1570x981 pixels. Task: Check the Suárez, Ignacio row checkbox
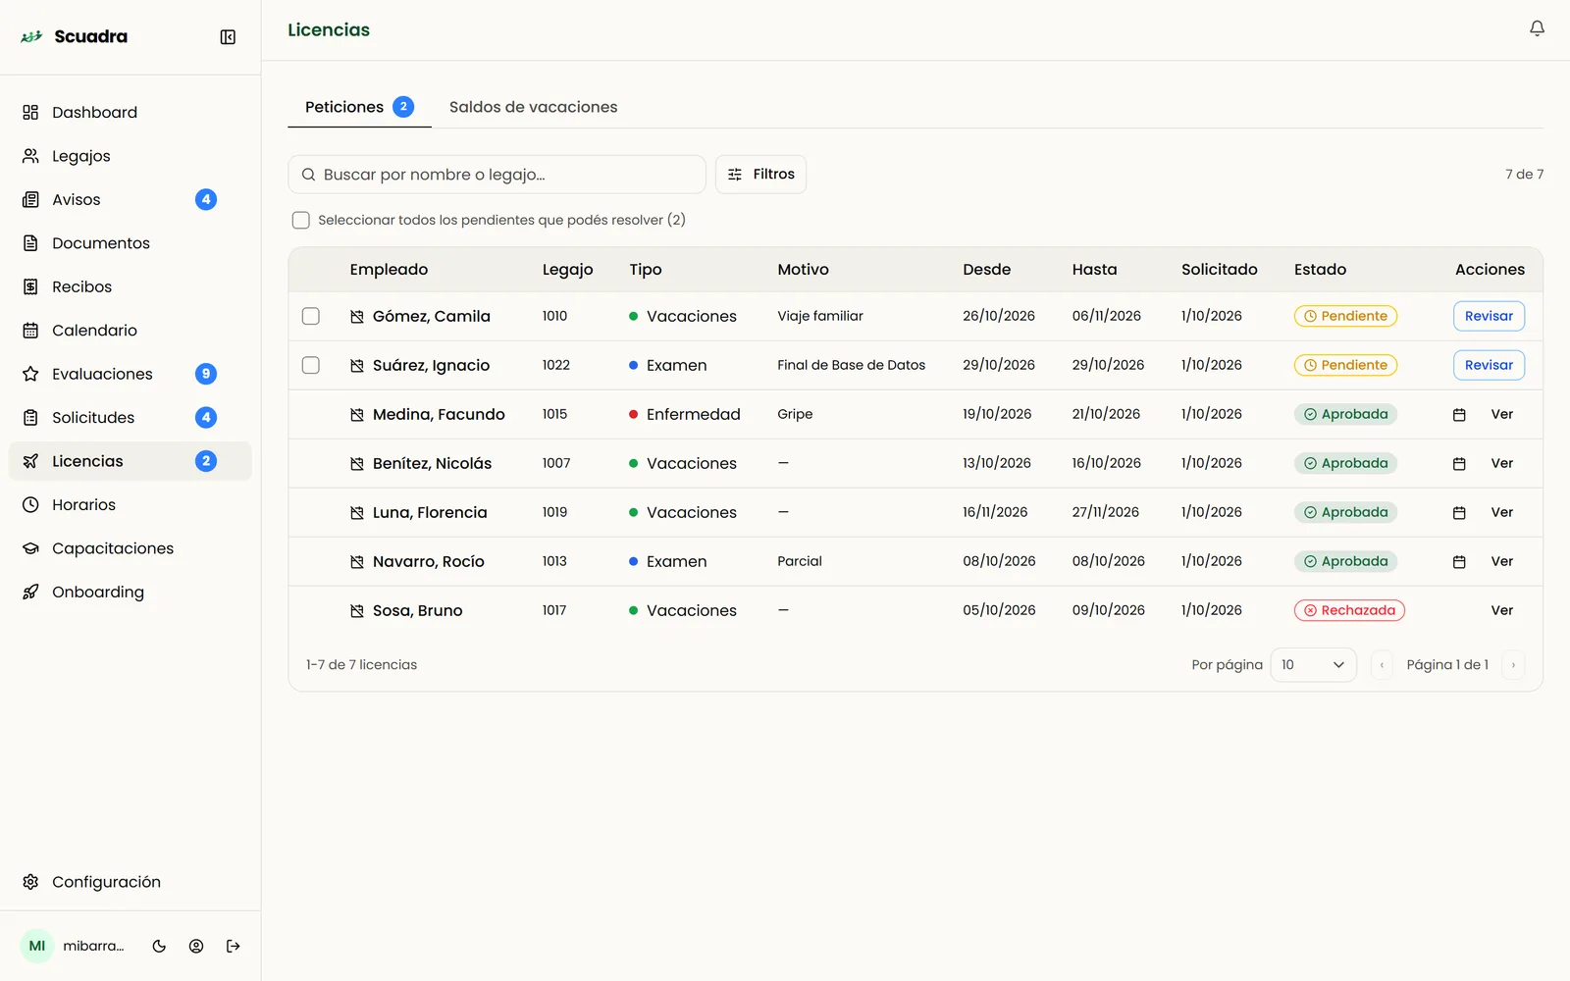311,365
